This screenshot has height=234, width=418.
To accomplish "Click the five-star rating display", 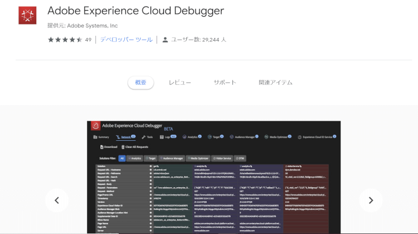I will [65, 40].
